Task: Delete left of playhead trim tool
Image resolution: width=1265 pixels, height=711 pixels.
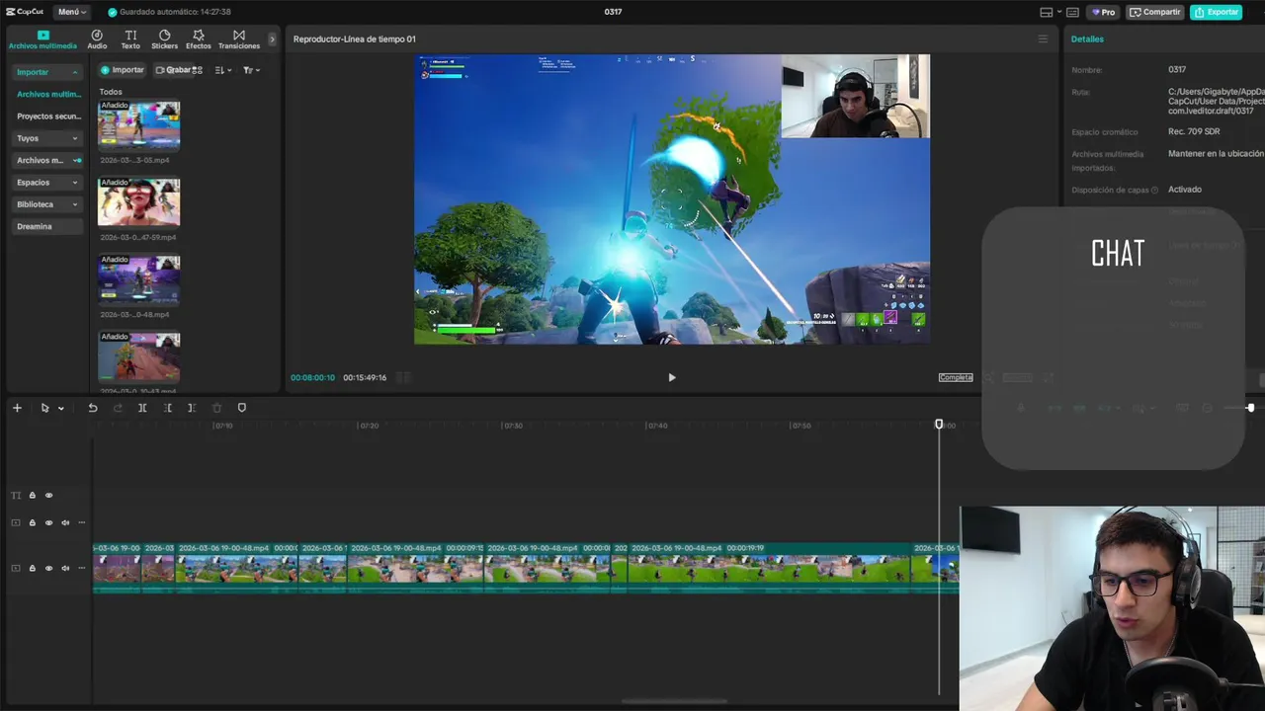Action: (167, 408)
